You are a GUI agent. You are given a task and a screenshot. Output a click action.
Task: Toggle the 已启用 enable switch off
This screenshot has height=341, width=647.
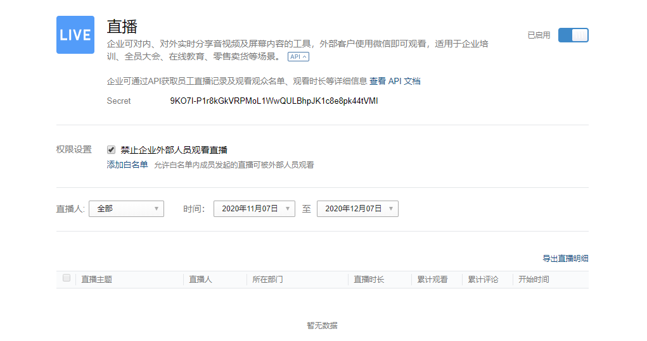click(573, 35)
